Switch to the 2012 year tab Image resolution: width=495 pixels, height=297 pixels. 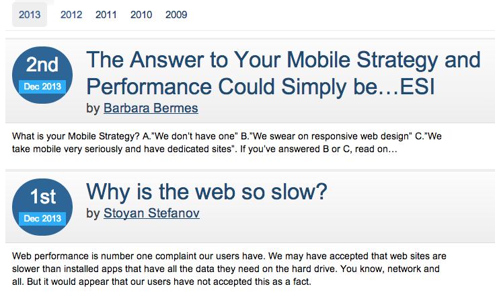pyautogui.click(x=71, y=15)
